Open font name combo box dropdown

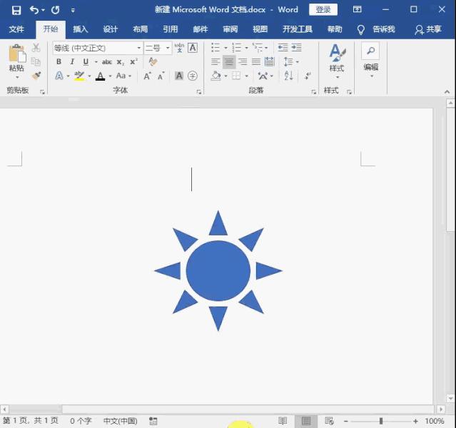[x=138, y=48]
